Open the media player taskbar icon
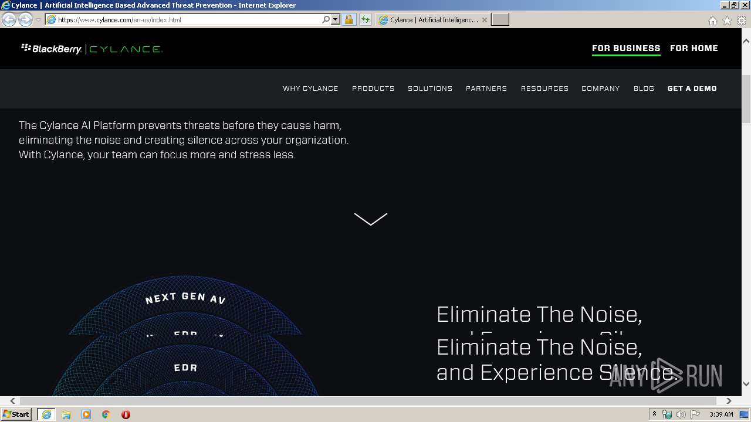The width and height of the screenshot is (751, 422). coord(86,414)
